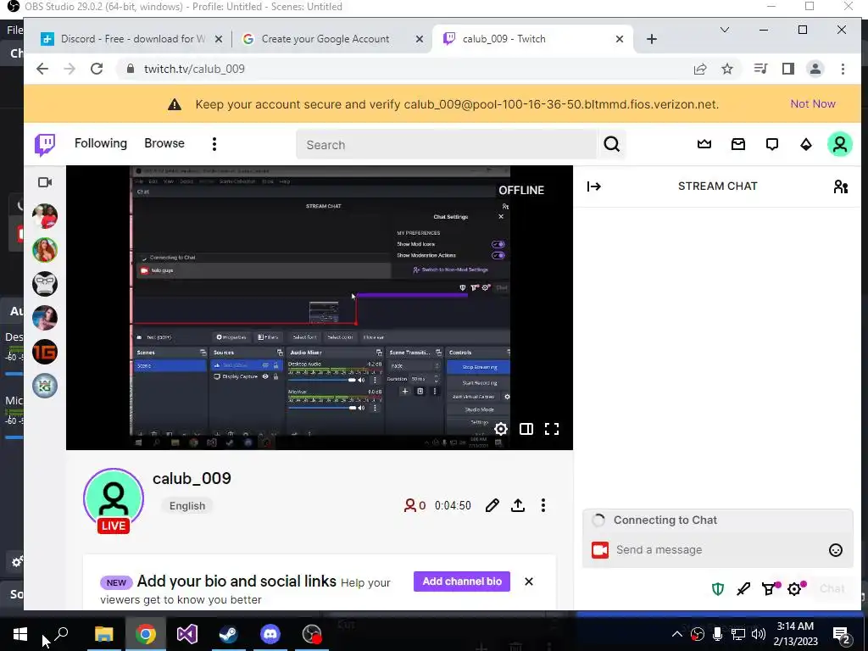This screenshot has width=868, height=651.
Task: Open Visual Studio from taskbar
Action: pyautogui.click(x=186, y=634)
